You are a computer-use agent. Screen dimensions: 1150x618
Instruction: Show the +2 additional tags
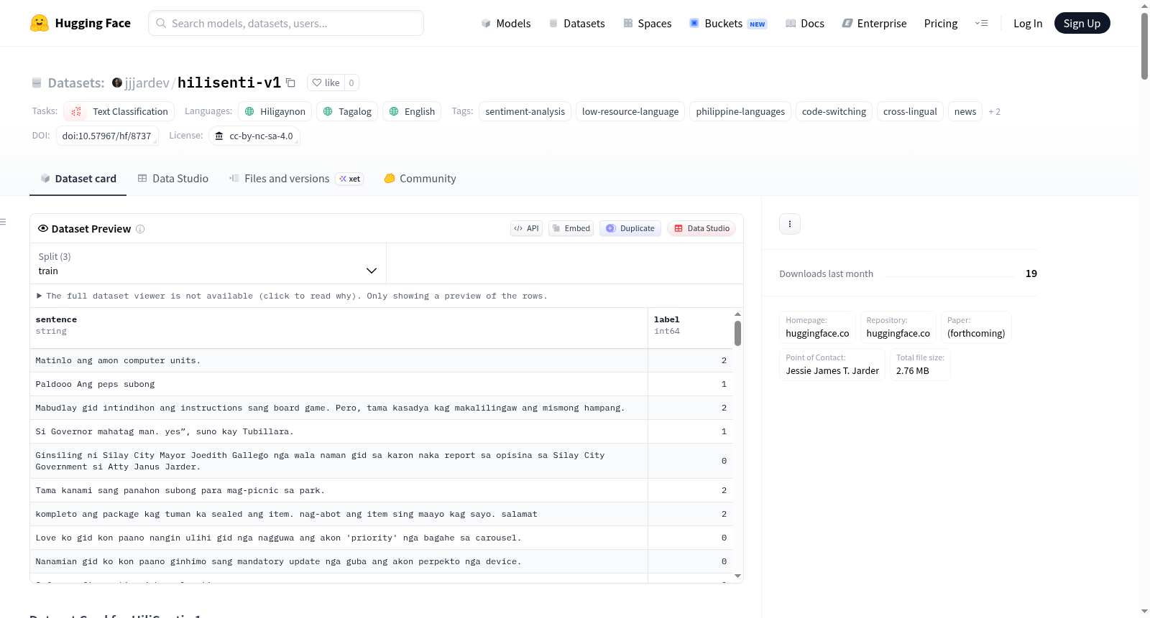pos(994,111)
